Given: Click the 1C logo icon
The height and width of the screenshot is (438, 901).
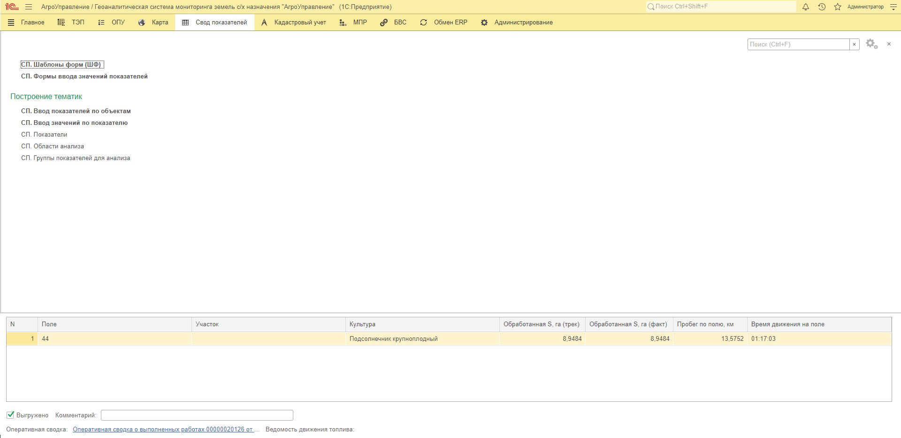Looking at the screenshot, I should point(12,7).
